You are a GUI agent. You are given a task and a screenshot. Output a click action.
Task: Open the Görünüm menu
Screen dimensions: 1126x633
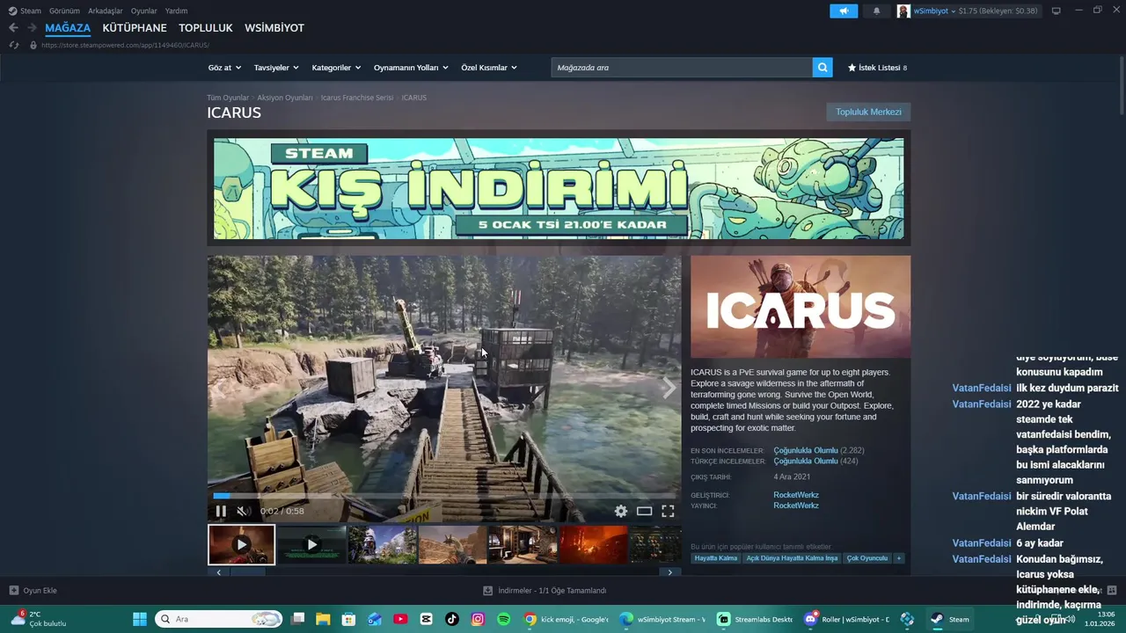click(64, 11)
